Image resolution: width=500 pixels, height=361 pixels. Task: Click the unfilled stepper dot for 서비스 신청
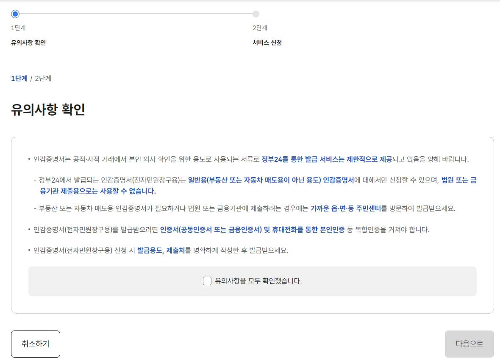[x=256, y=14]
